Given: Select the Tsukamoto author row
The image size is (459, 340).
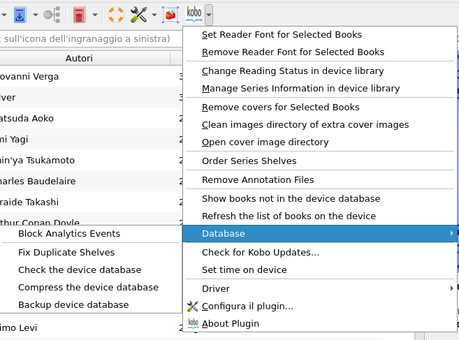Looking at the screenshot, I should click(91, 160).
